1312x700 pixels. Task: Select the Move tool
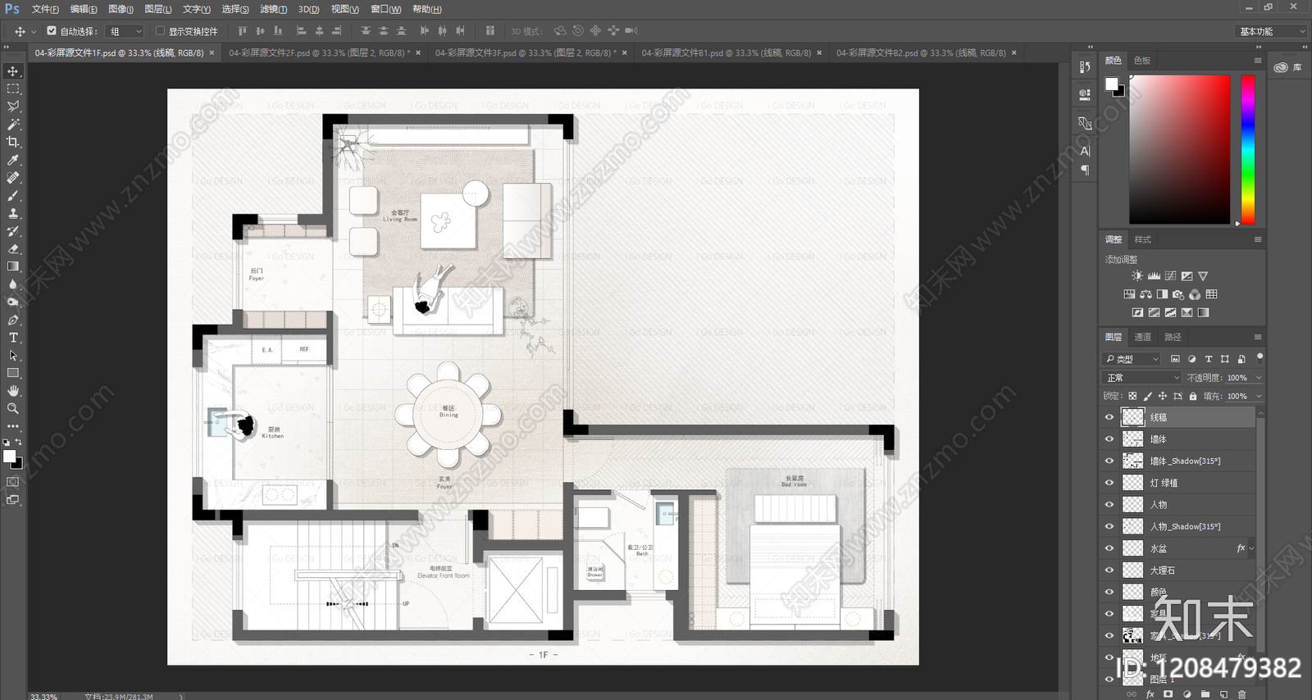[13, 71]
